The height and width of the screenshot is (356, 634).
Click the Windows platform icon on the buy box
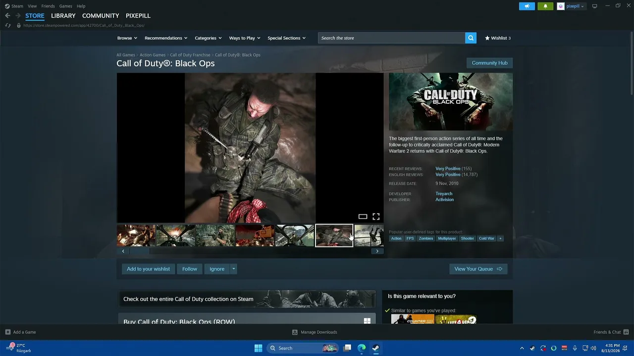click(367, 321)
